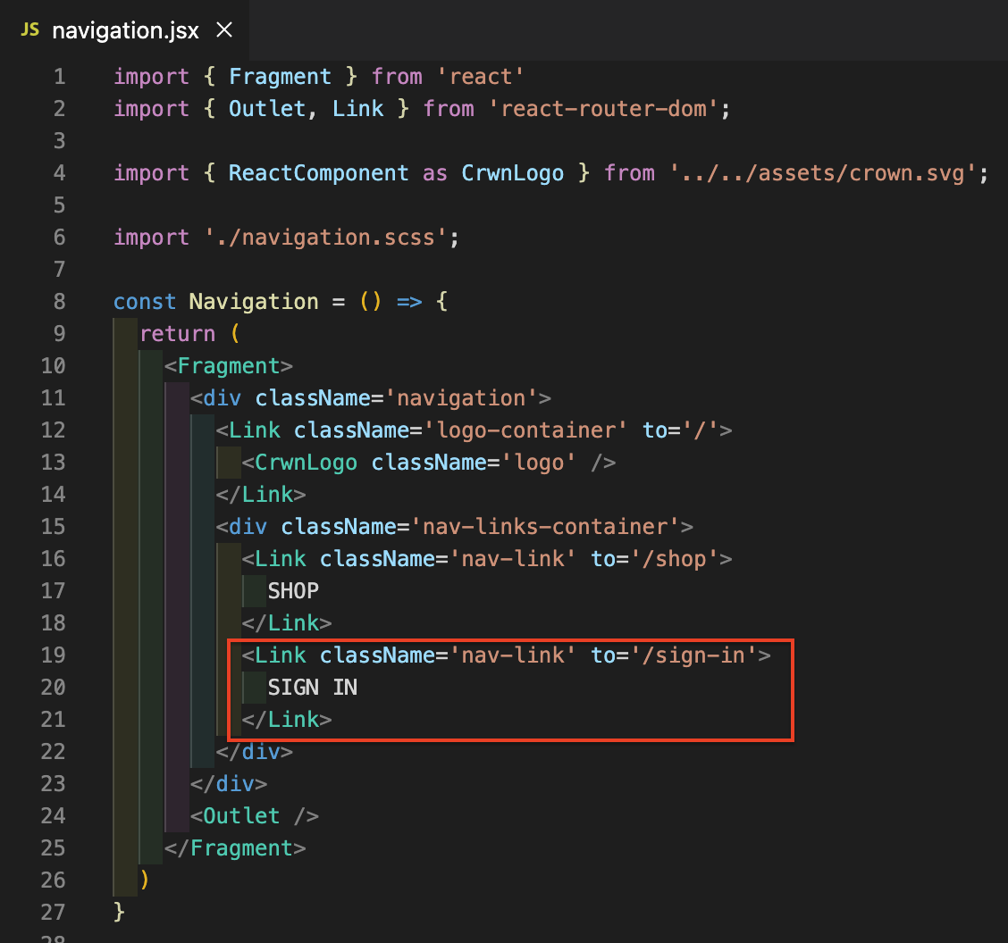Click the 'nav-links-container' className string
Screen dimensions: 1008x943
(x=545, y=526)
